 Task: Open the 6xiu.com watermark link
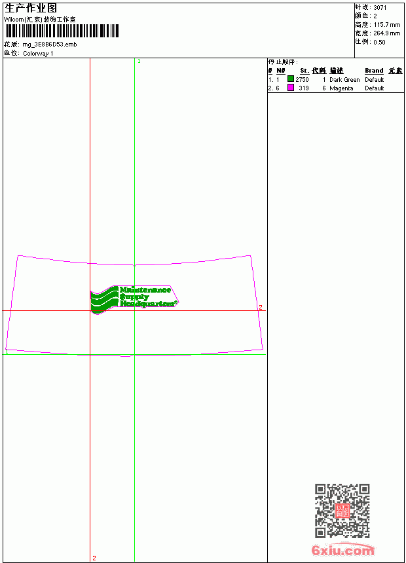click(x=342, y=550)
